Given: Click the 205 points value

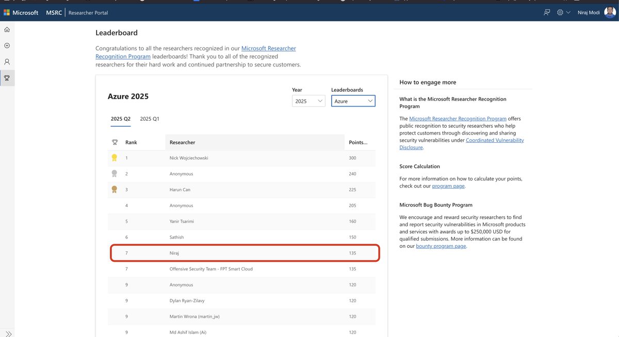Looking at the screenshot, I should point(353,206).
